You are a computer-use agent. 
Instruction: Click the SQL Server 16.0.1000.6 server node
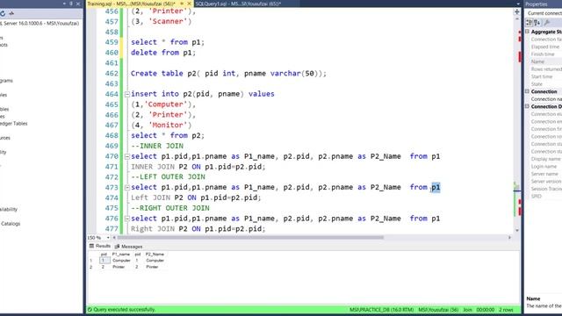40,24
